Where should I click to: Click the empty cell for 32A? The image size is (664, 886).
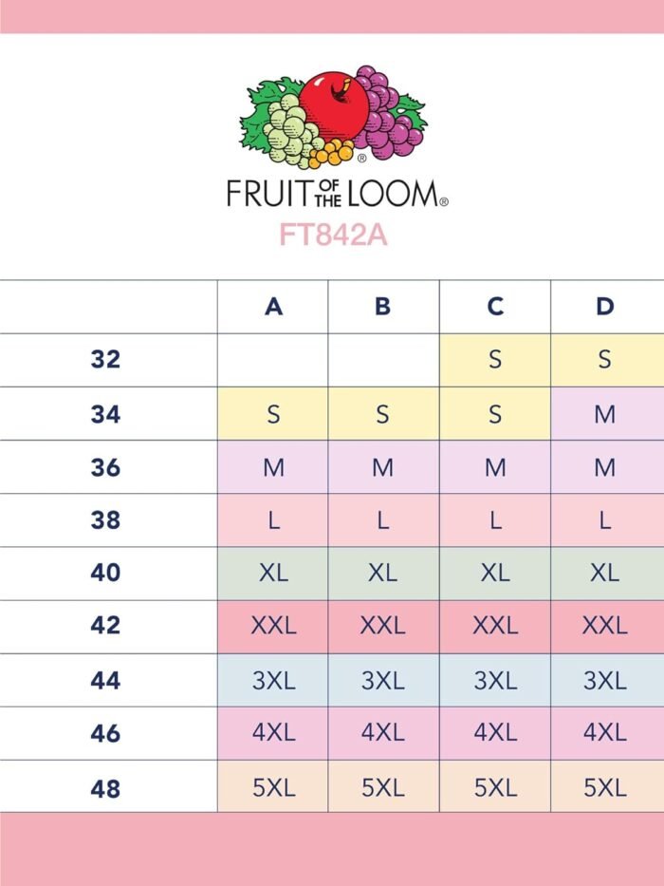tap(273, 360)
